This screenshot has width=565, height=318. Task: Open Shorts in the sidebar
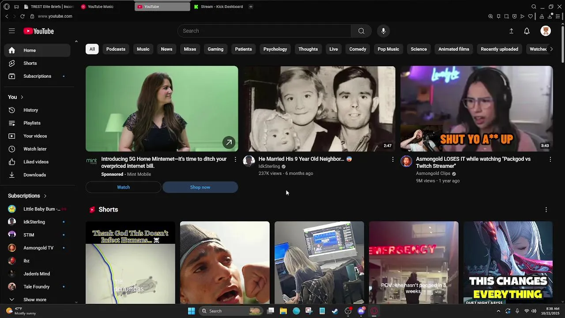tap(37, 63)
